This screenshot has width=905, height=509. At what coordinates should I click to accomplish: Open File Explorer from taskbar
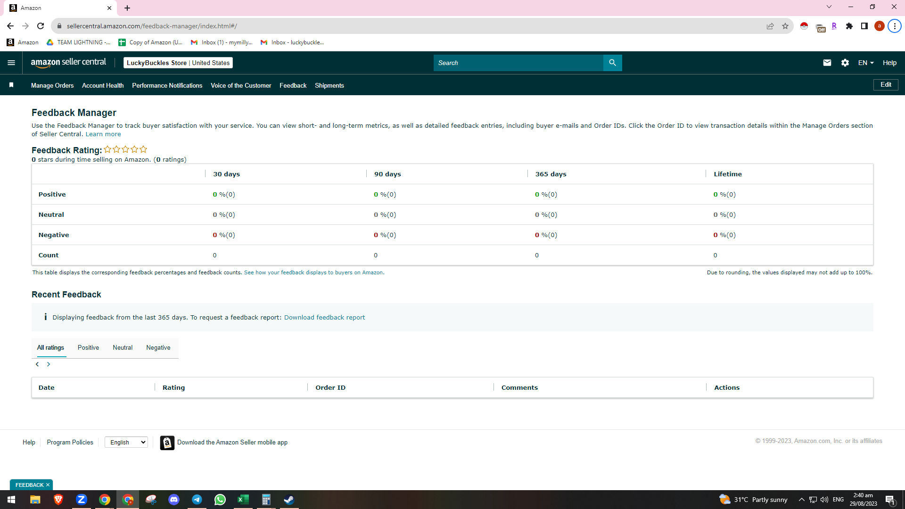(x=35, y=500)
